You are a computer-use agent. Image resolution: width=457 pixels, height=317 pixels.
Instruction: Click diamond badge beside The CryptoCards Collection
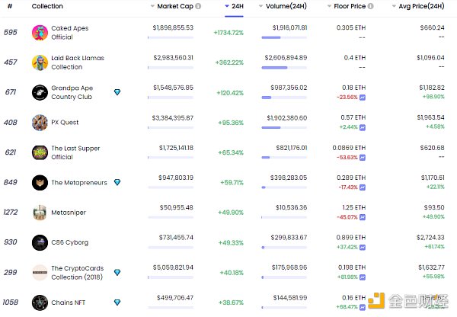point(117,272)
